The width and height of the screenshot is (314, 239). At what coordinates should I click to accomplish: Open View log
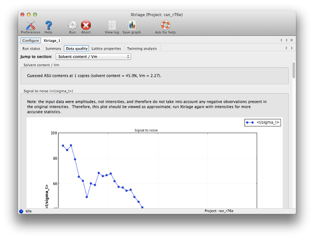[x=111, y=24]
